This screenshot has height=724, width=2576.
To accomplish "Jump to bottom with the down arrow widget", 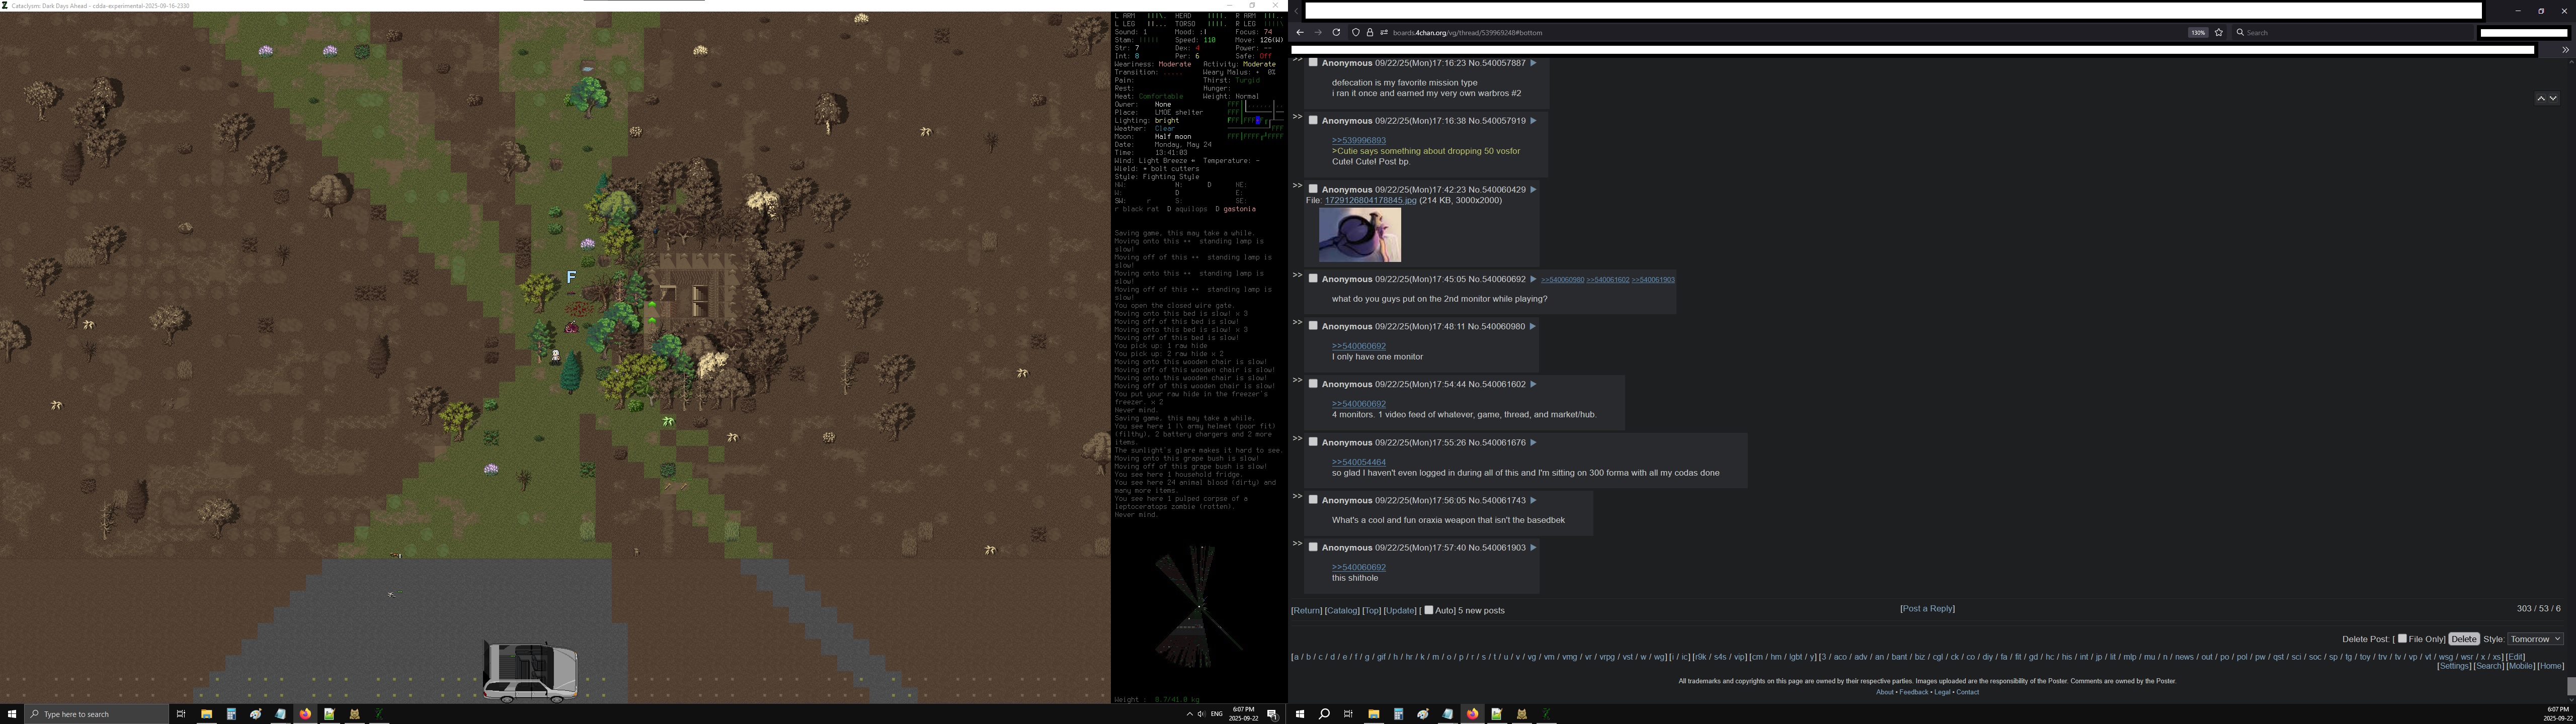I will click(2553, 98).
